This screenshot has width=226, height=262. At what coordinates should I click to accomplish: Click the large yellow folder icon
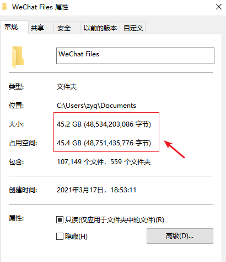[18, 57]
